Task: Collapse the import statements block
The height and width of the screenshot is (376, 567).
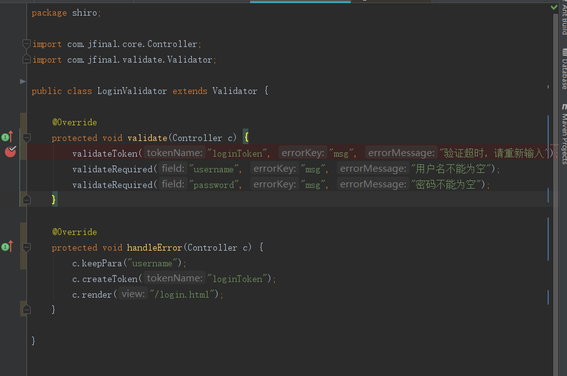Action: click(x=26, y=44)
